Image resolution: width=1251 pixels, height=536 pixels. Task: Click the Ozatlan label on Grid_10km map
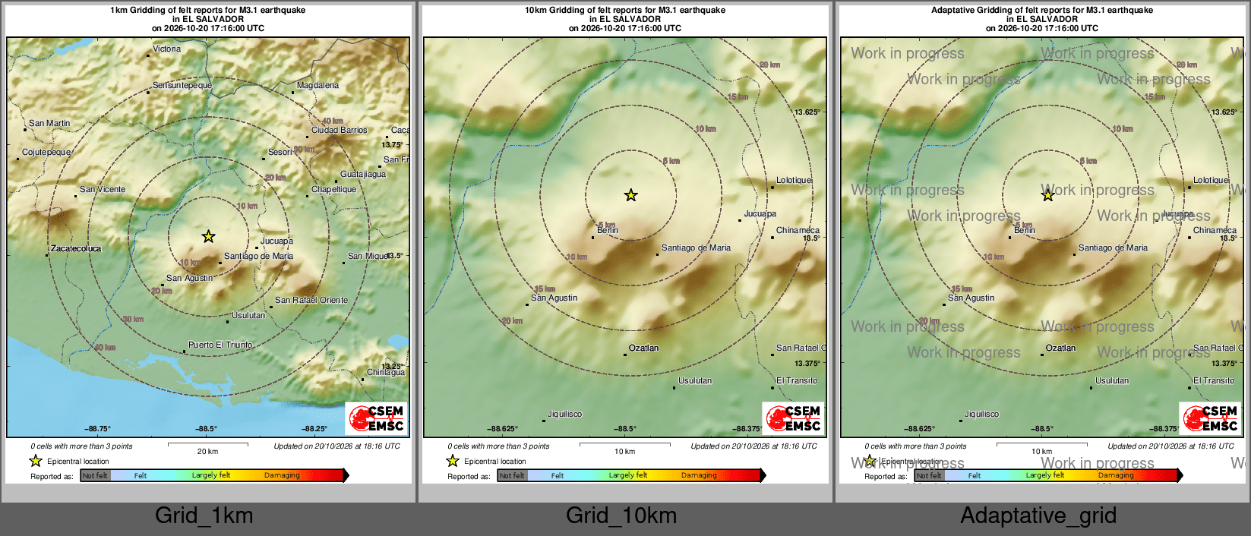[644, 348]
